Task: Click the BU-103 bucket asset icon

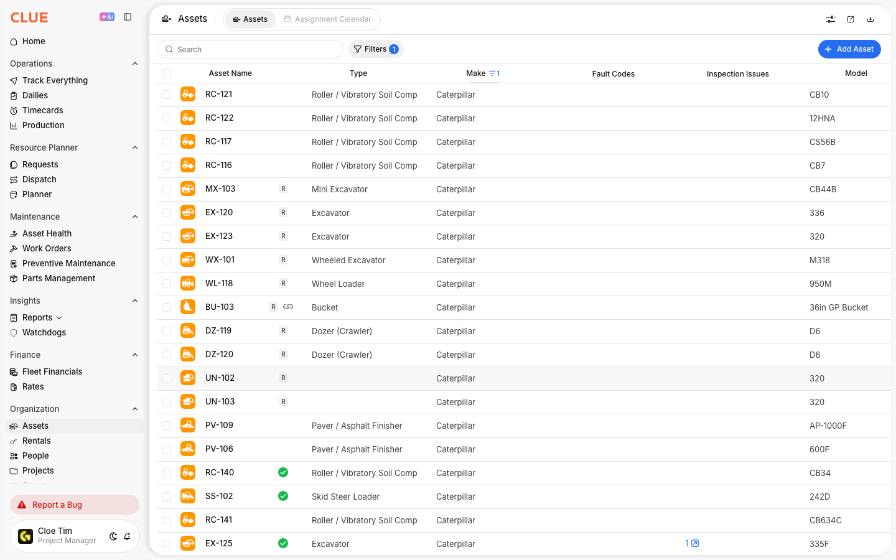Action: coord(188,307)
